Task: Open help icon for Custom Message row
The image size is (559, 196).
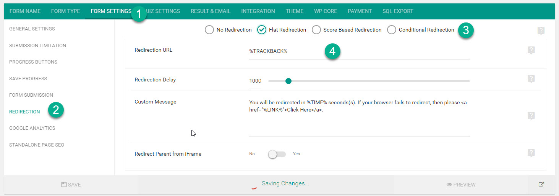Action: click(x=531, y=116)
